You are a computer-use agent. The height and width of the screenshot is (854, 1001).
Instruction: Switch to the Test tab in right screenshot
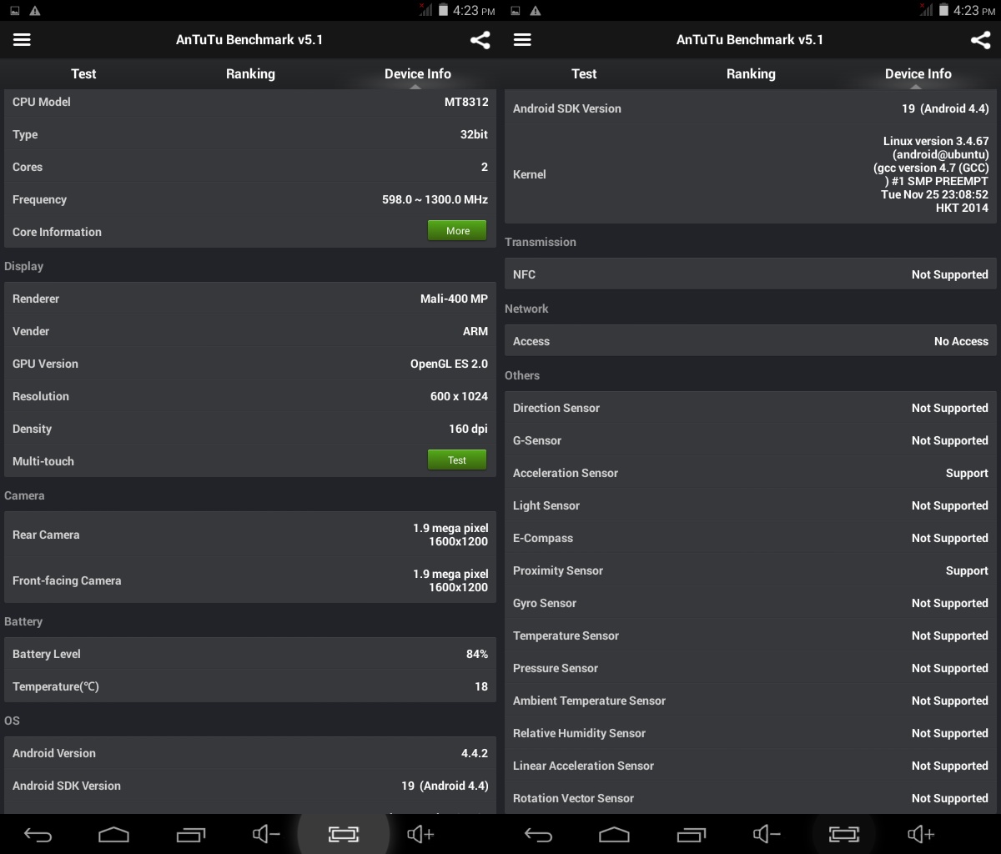(x=584, y=73)
